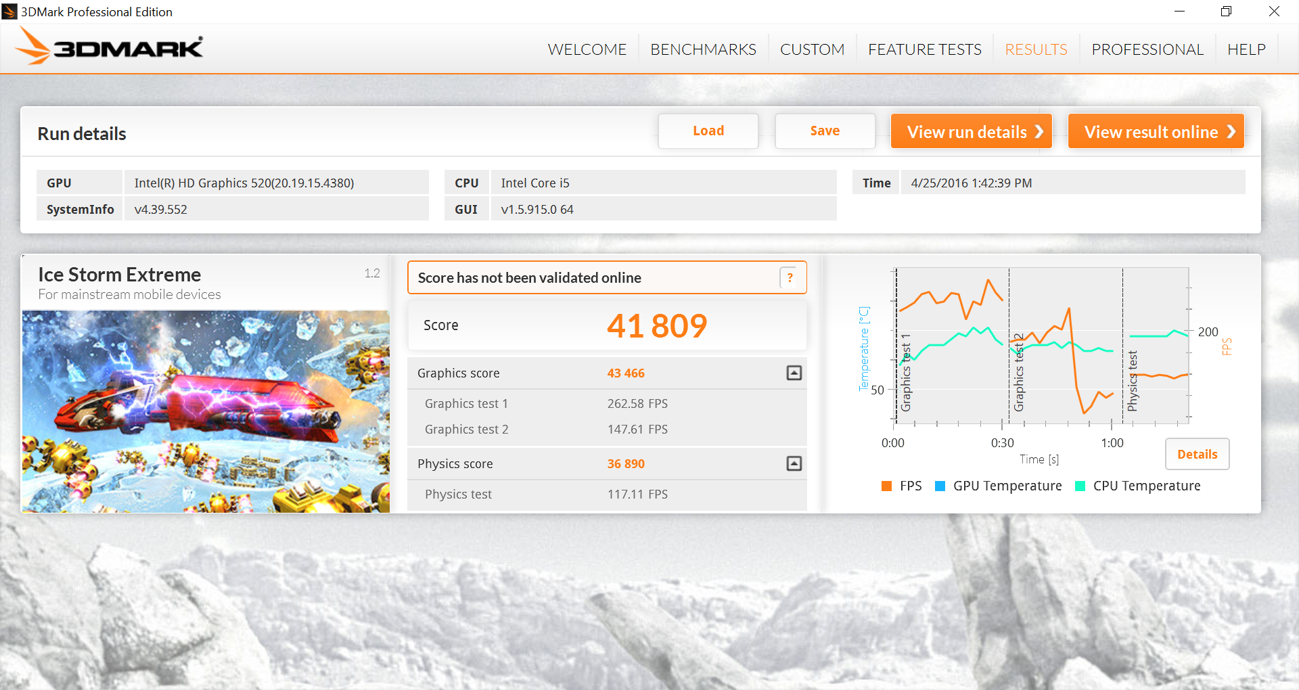Click the green CPU Temperature legend swatch
Viewport: 1299px width, 690px height.
coord(1080,486)
